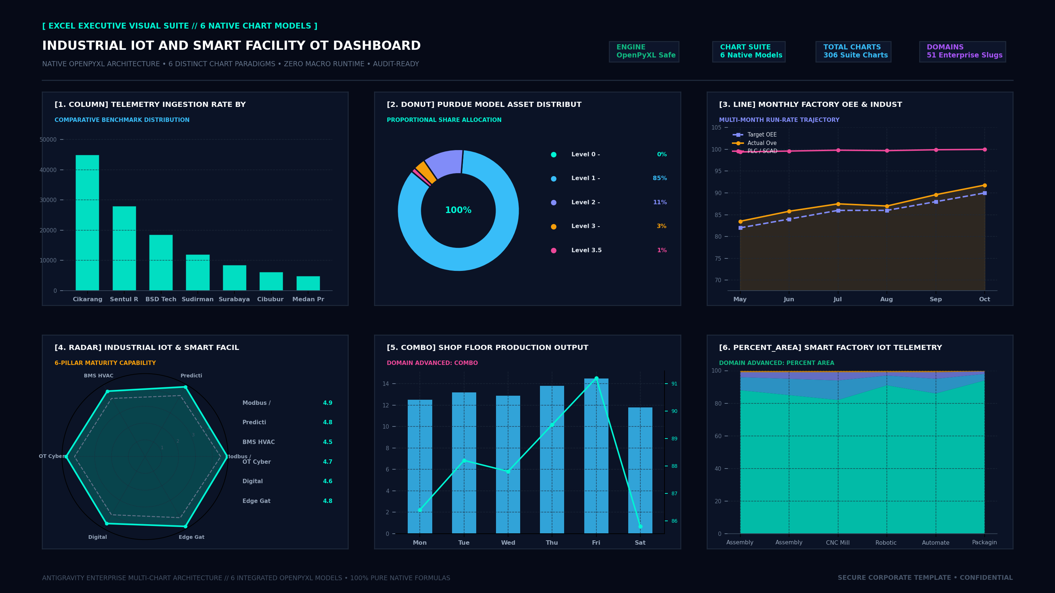Viewport: 1055px width, 593px height.
Task: Click the Oct point on Actual OEE line
Action: (x=985, y=185)
